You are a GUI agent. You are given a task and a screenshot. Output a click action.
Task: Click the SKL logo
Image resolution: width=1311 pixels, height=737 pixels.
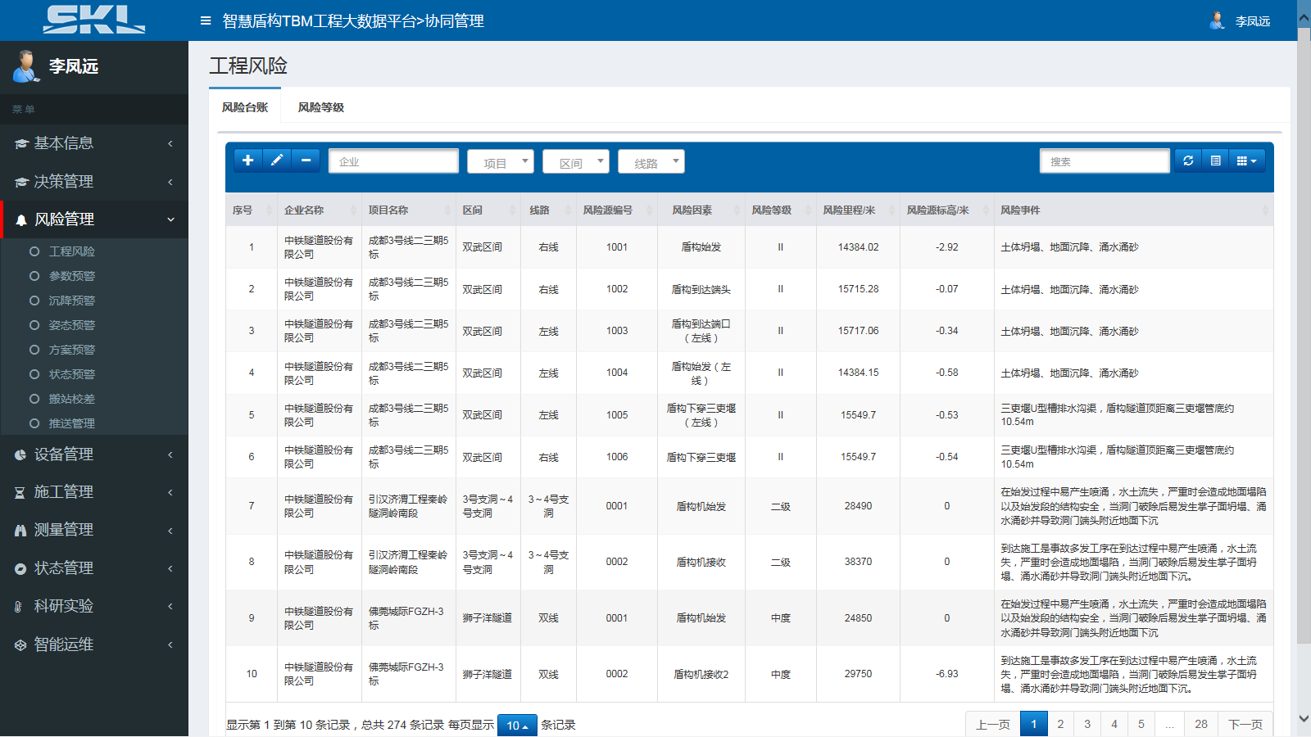click(x=94, y=20)
